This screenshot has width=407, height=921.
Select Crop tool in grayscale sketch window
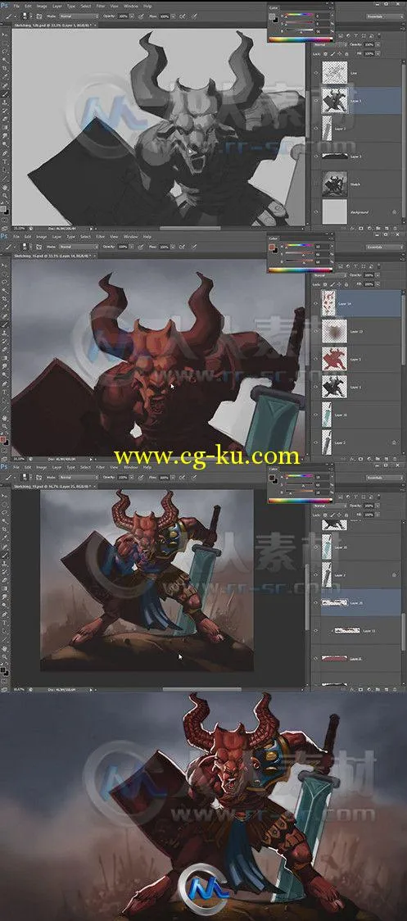point(5,68)
